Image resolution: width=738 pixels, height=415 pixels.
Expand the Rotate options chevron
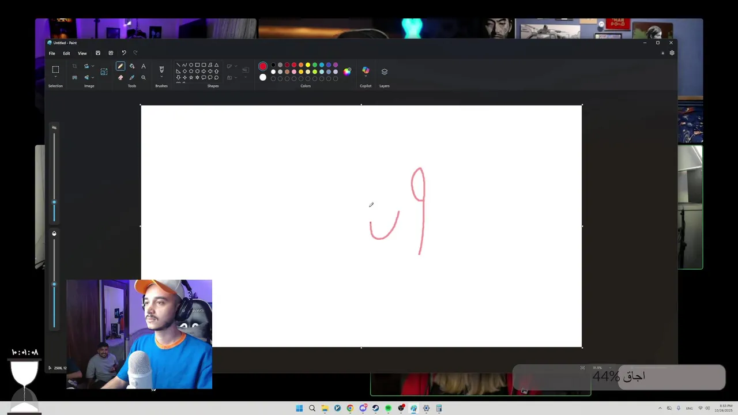tap(93, 66)
